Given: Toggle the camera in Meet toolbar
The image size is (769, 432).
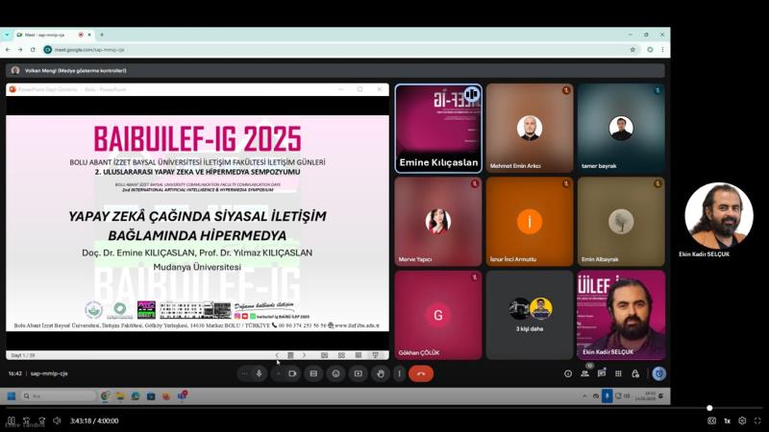Looking at the screenshot, I should click(292, 373).
